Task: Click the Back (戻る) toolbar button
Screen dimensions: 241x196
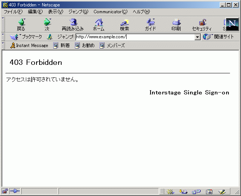Action: (21, 25)
